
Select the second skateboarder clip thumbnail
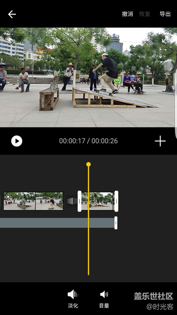tap(49, 201)
